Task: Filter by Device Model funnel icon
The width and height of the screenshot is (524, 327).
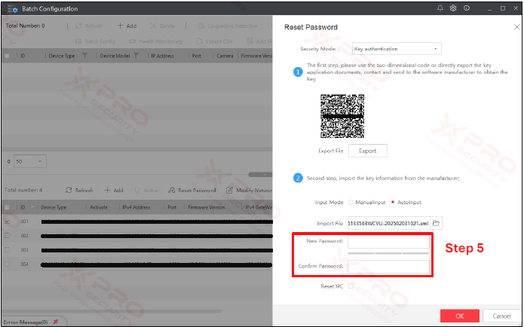Action: point(136,56)
